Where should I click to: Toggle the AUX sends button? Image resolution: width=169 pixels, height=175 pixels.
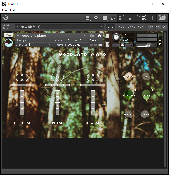160,40
